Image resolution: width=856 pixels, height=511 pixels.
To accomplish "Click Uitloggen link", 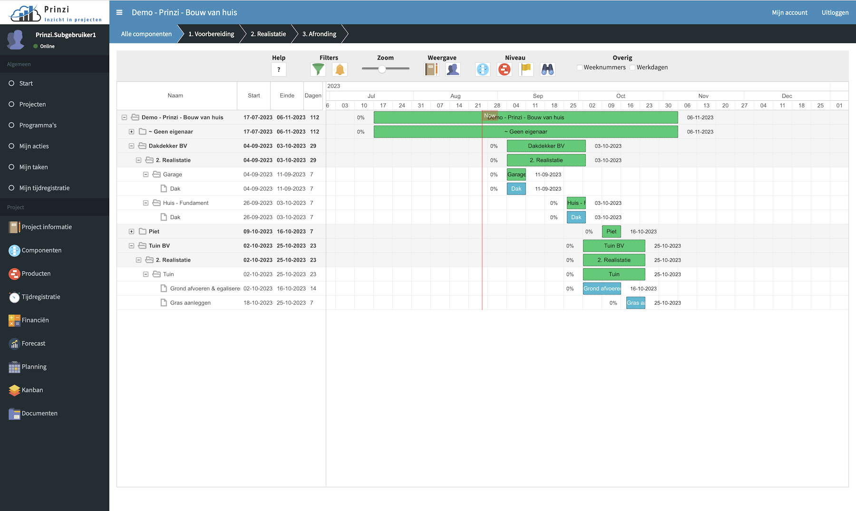I will point(835,12).
